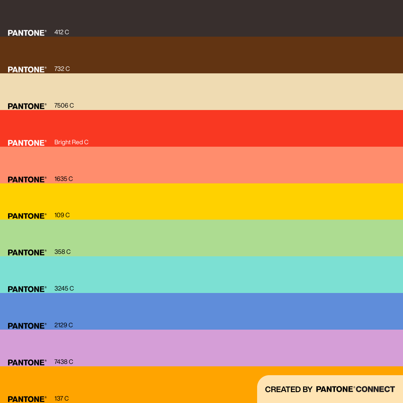This screenshot has height=403, width=403.
Task: Click the '109 C' color code text
Action: pyautogui.click(x=62, y=215)
